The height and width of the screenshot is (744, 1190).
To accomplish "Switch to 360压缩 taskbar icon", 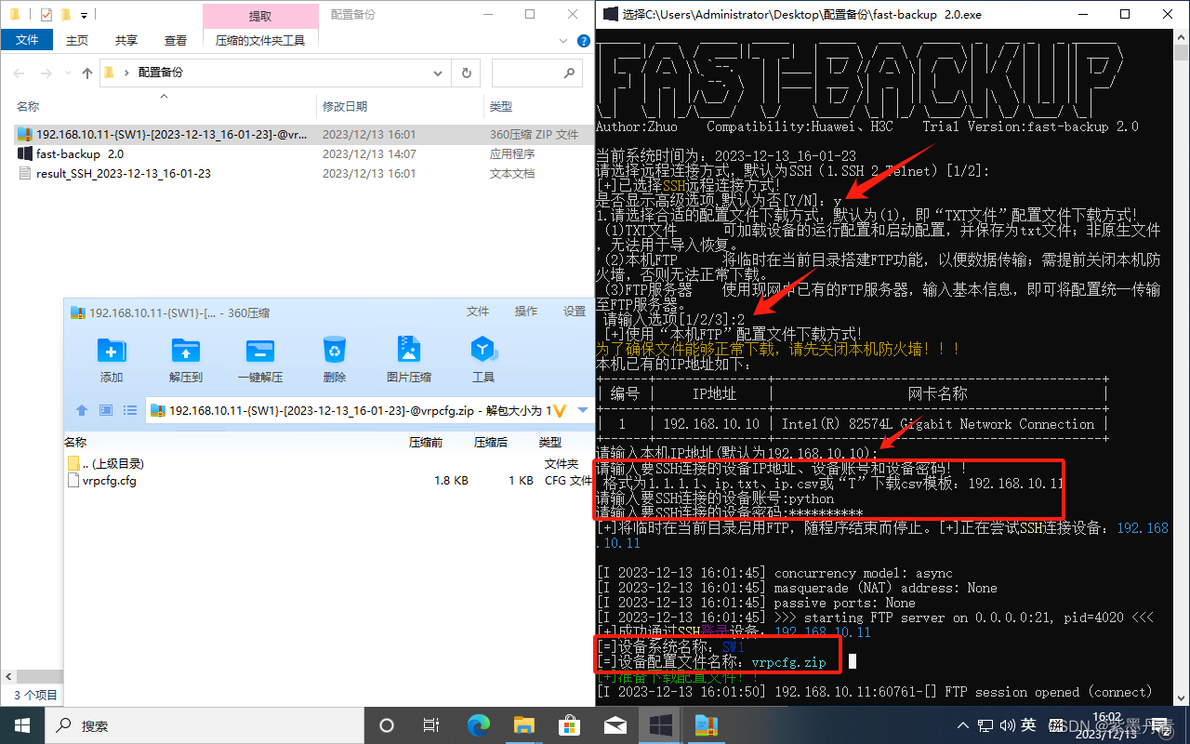I will (707, 725).
